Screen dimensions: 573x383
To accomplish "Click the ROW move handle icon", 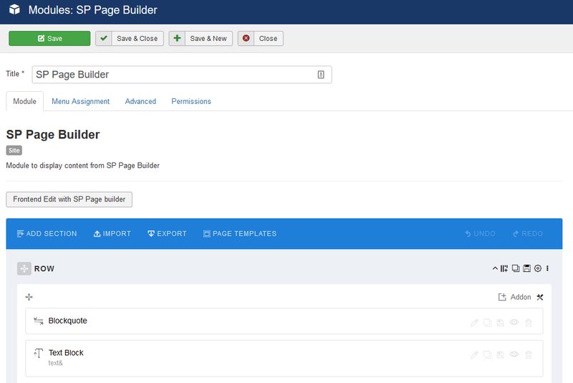I will 24,268.
